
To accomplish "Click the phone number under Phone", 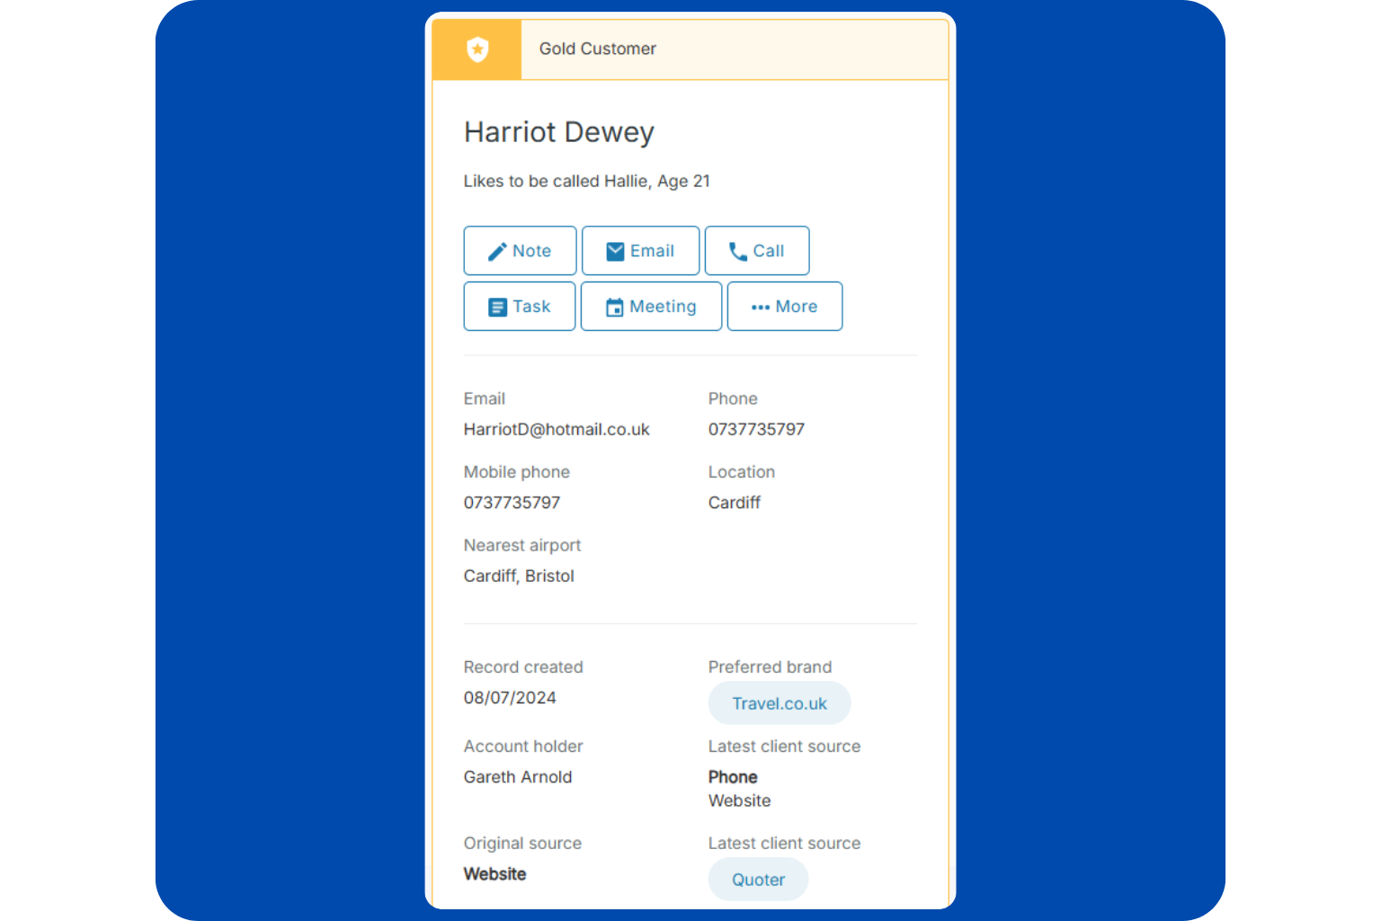I will point(756,430).
